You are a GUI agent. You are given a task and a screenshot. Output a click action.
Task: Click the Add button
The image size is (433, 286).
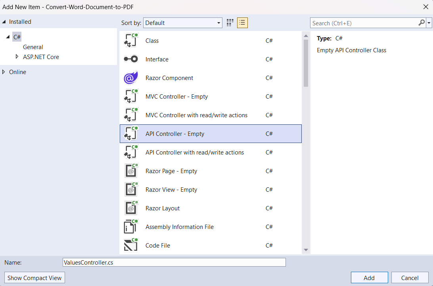coord(369,277)
